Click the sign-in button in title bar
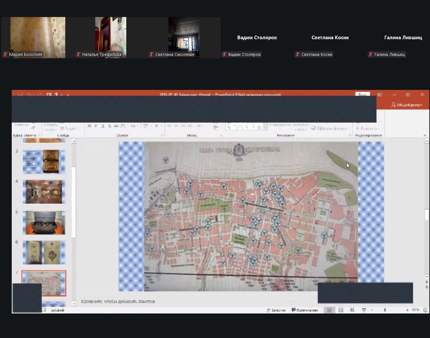This screenshot has height=338, width=430. 362,94
